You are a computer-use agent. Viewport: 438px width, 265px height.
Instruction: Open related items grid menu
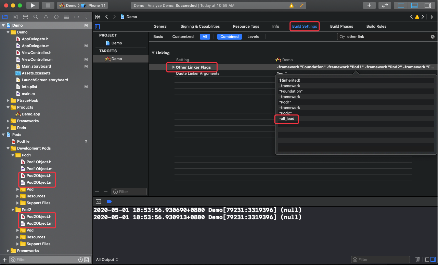point(98,17)
